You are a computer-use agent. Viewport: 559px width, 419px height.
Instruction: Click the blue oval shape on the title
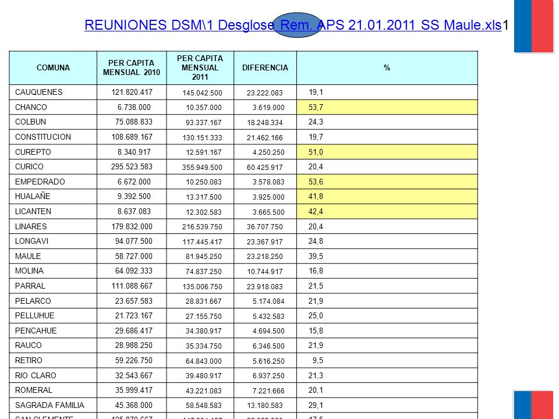tap(298, 25)
